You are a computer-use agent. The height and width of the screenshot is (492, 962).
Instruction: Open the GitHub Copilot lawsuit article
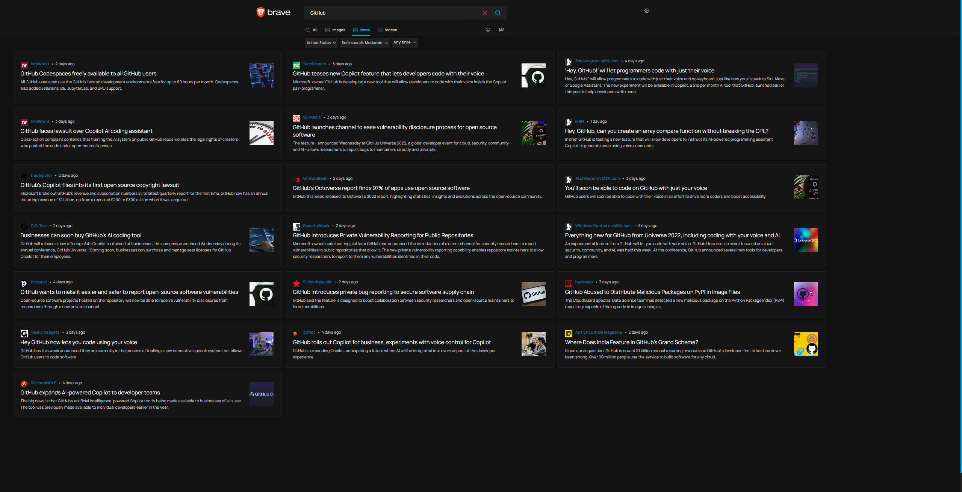coord(86,131)
